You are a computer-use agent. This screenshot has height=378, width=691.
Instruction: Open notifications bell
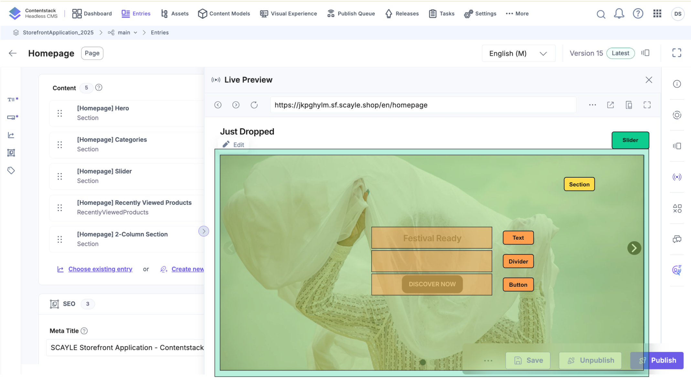pos(619,14)
